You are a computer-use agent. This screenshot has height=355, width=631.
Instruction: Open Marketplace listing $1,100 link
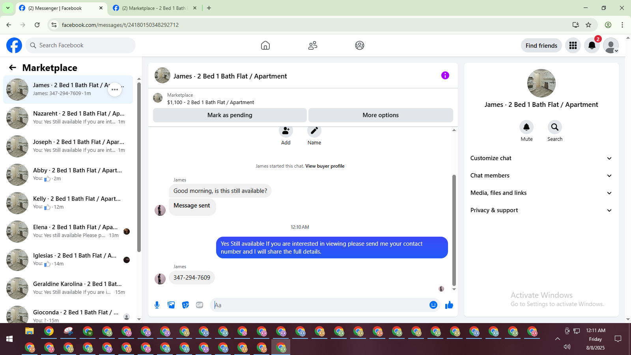[211, 103]
